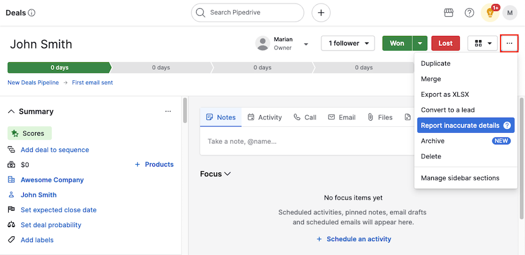This screenshot has width=525, height=255.
Task: Mark the deal as Lost
Action: (445, 43)
